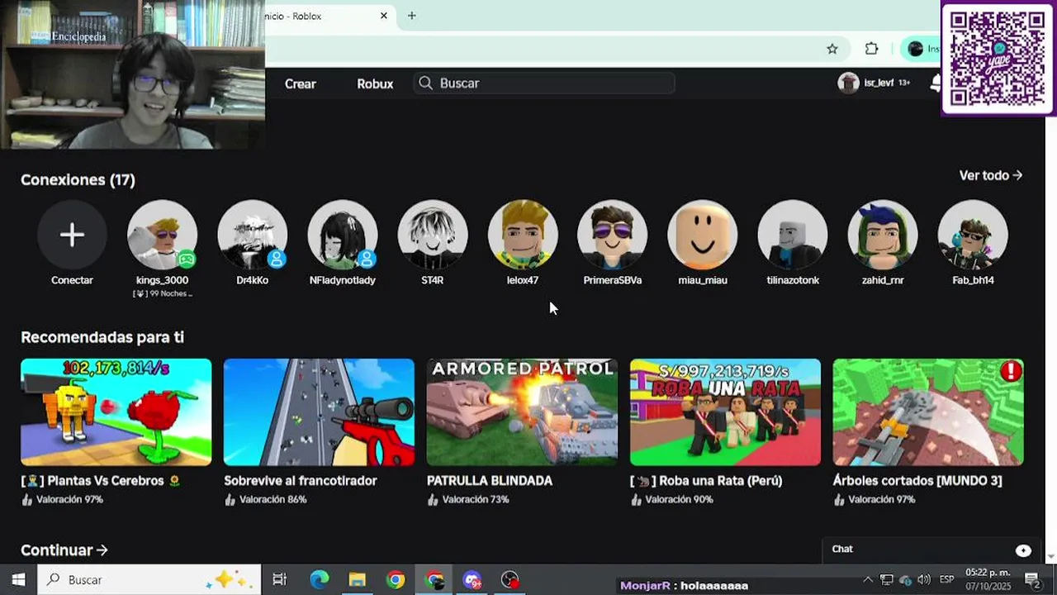Click the Valoración 73% rating text
The image size is (1057, 595).
pyautogui.click(x=476, y=500)
